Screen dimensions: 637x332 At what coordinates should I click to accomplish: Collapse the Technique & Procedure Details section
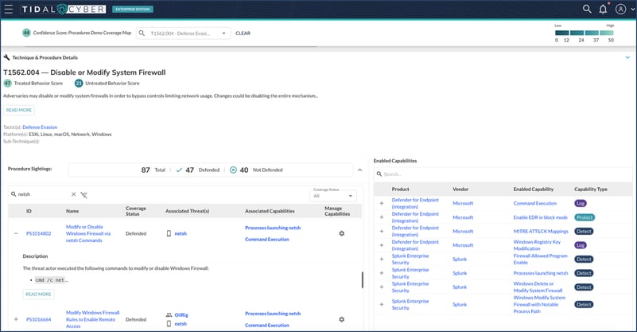[x=627, y=57]
